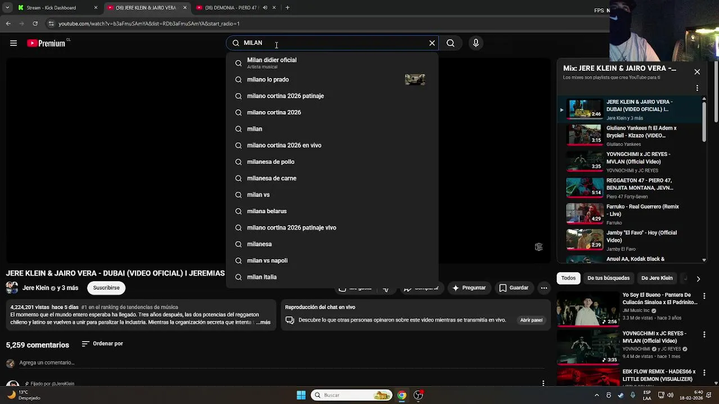Start voice search with microphone icon
The width and height of the screenshot is (719, 404).
(x=476, y=43)
